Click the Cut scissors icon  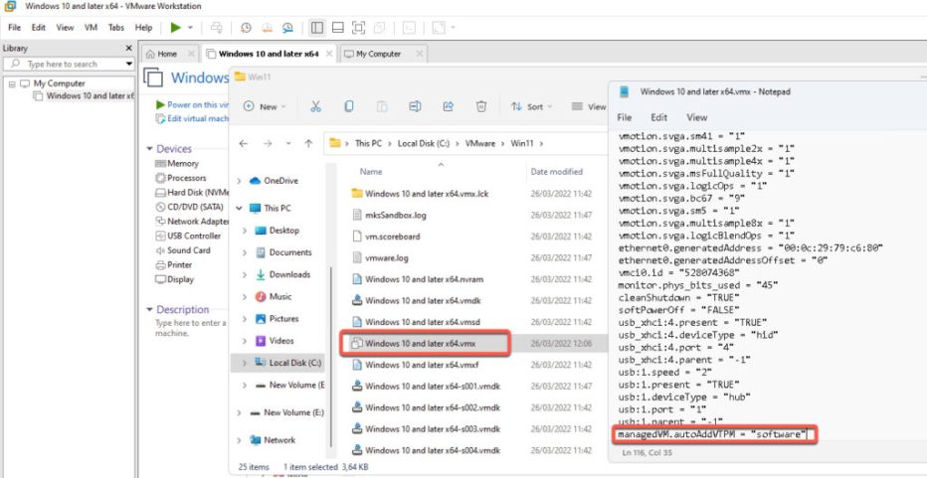315,106
